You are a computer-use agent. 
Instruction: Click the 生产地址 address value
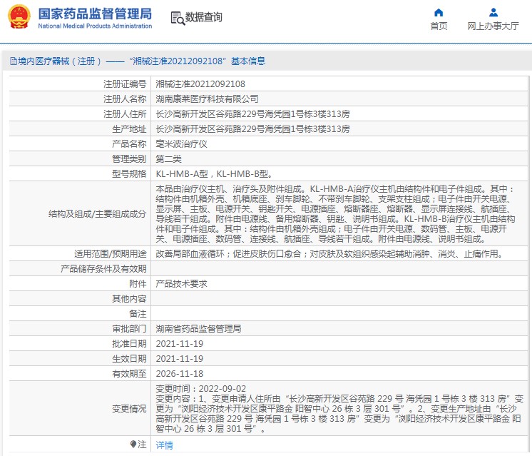point(252,128)
